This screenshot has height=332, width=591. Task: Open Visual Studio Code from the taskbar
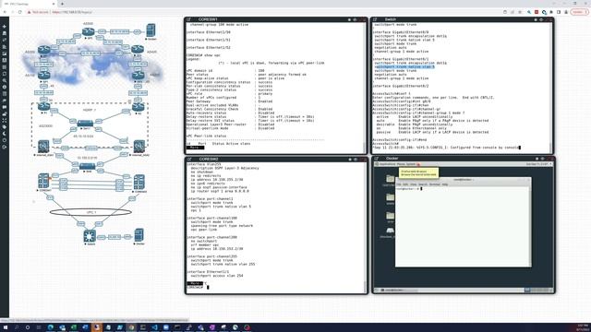click(154, 327)
